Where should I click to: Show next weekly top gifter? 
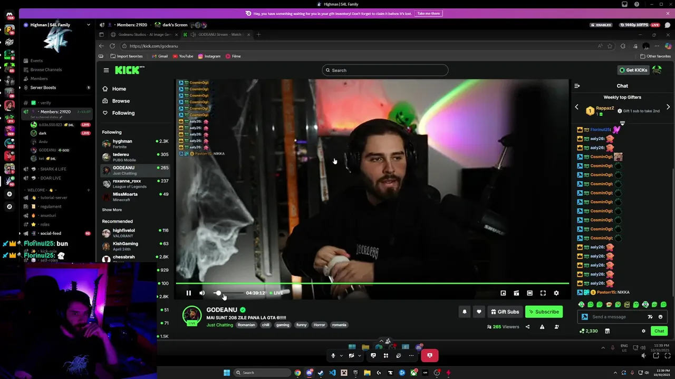pos(668,107)
